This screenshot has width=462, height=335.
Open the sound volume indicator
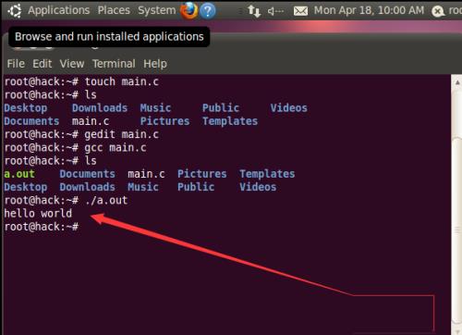[275, 11]
